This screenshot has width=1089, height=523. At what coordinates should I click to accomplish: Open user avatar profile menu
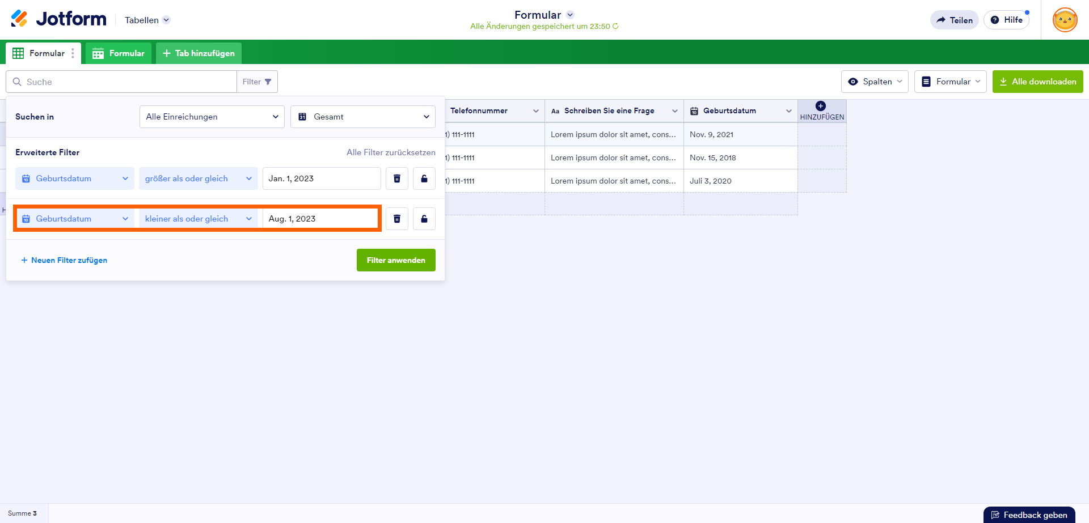tap(1065, 20)
